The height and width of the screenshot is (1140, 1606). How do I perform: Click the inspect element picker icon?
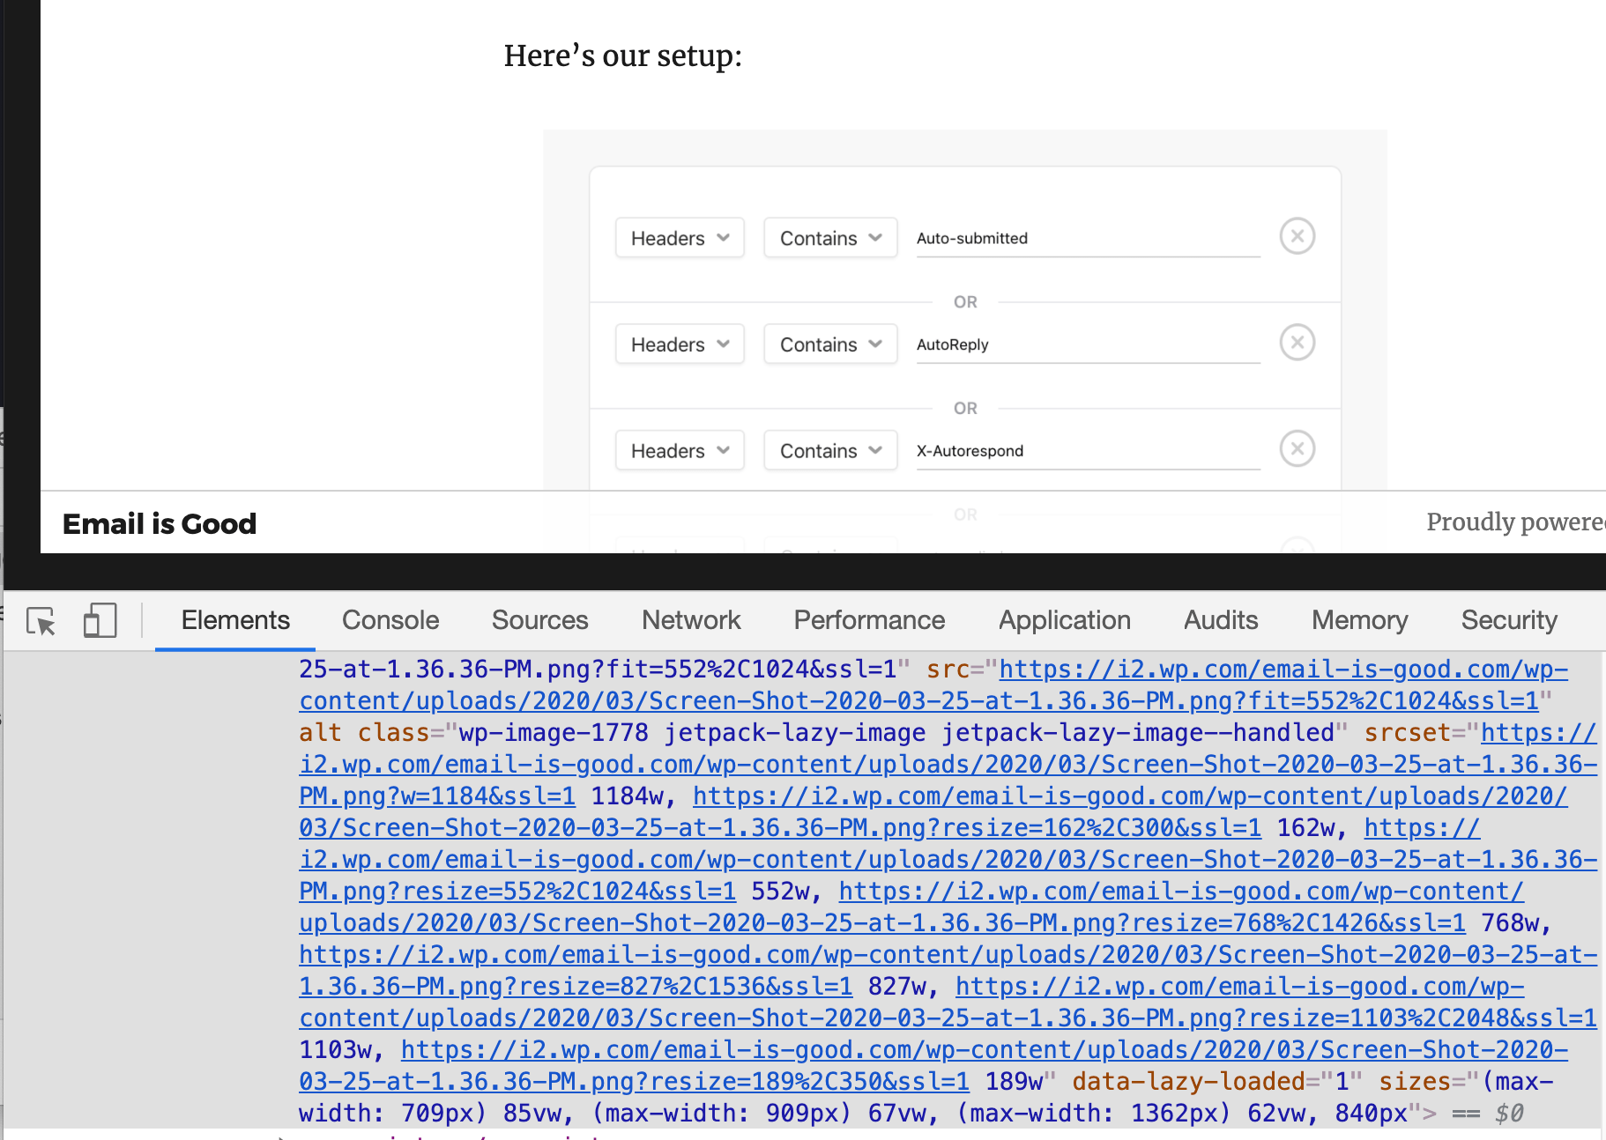coord(41,621)
